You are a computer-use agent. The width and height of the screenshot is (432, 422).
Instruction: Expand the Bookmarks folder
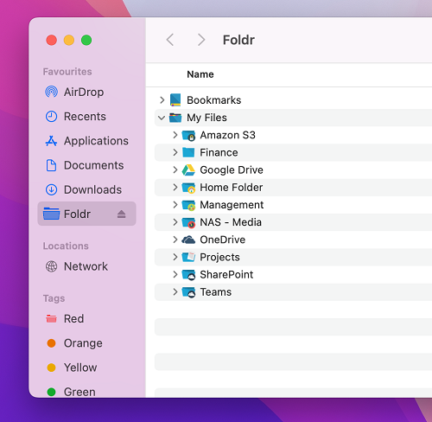point(162,100)
